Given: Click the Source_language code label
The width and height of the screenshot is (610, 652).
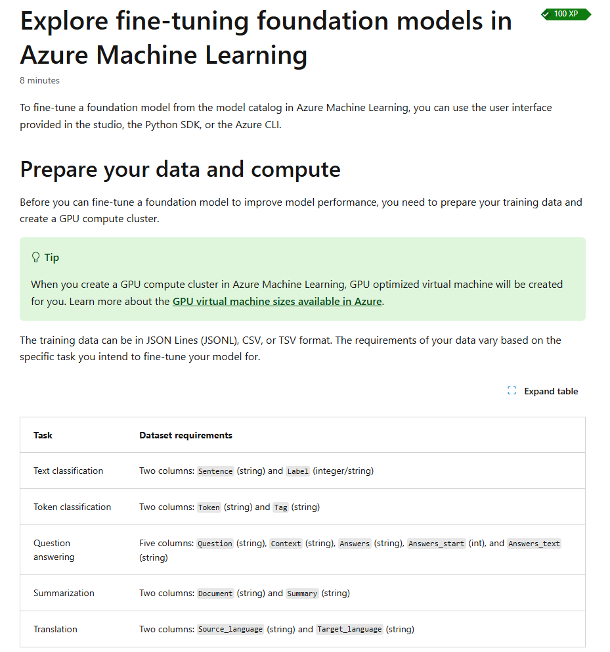Looking at the screenshot, I should (x=230, y=629).
